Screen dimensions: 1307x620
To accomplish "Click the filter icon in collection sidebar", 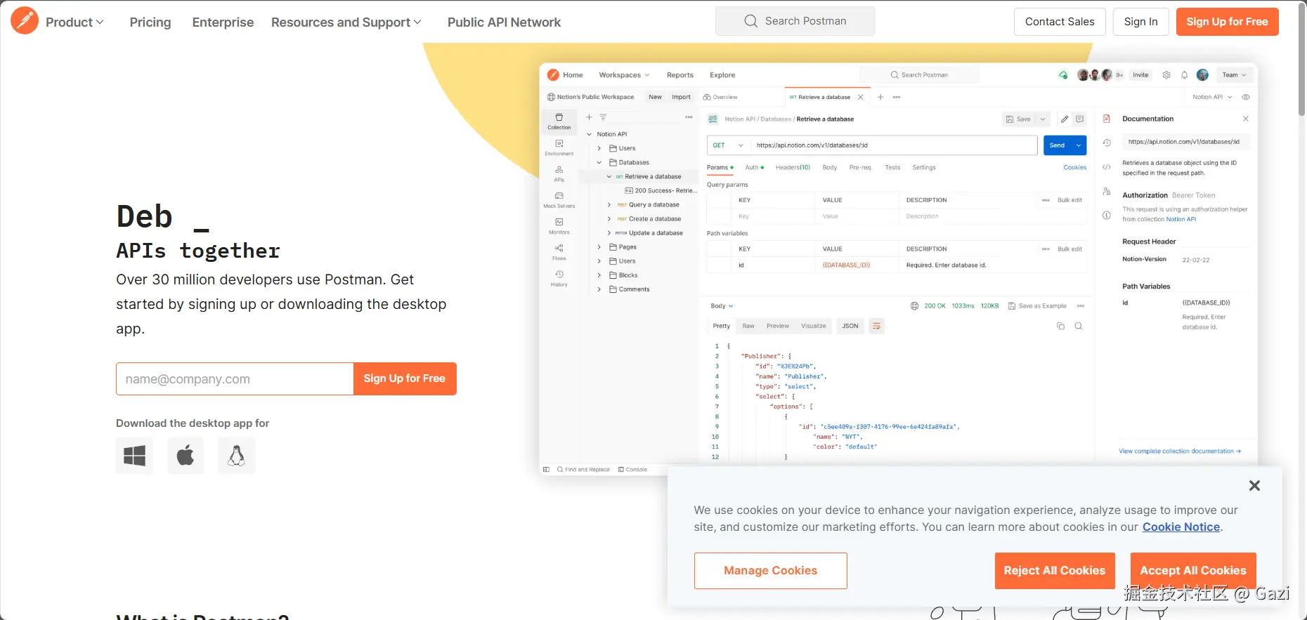I will coord(603,117).
